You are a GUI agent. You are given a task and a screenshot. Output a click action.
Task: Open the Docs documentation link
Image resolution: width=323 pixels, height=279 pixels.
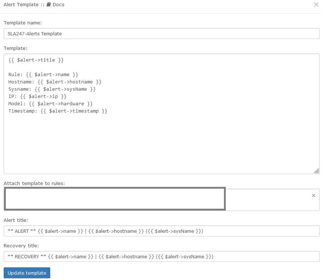(58, 4)
